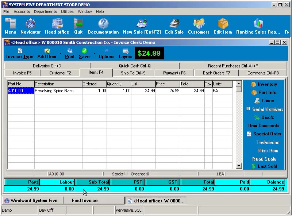Switch to the Customer F2 tab
This screenshot has height=216, width=292.
(60, 73)
